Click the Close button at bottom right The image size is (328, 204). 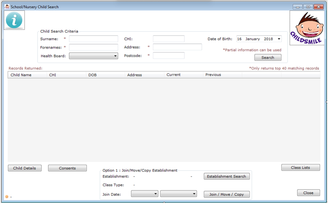308,193
